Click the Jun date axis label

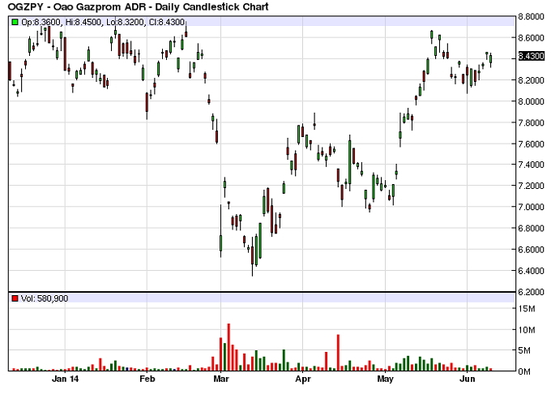468,379
